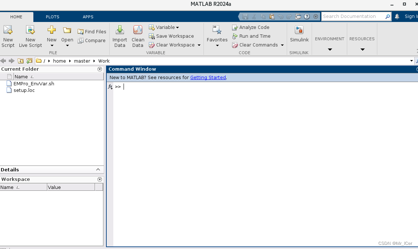Click Clear Workspace button

coord(172,45)
